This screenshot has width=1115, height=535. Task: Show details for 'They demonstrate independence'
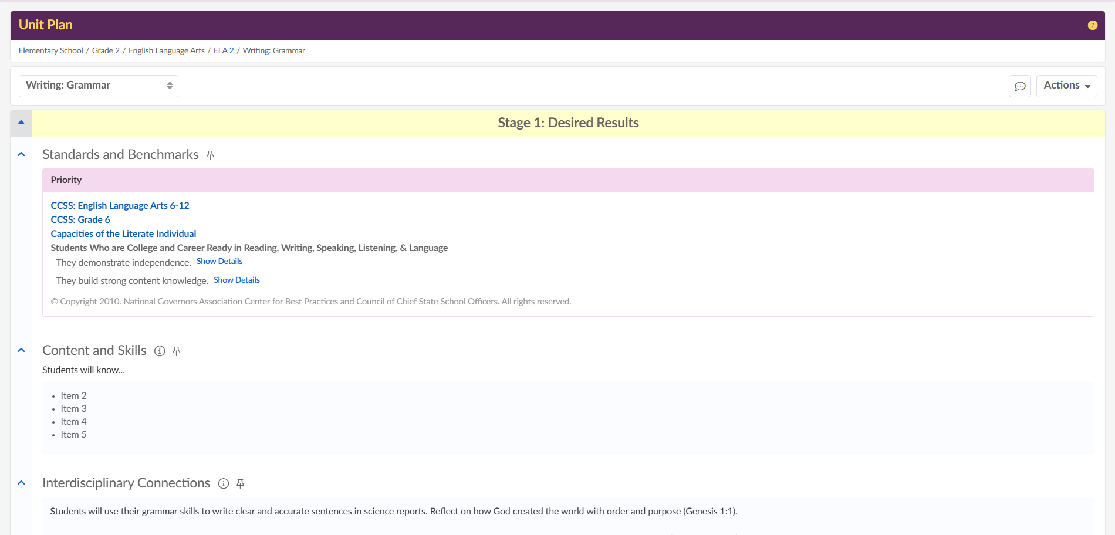click(219, 262)
